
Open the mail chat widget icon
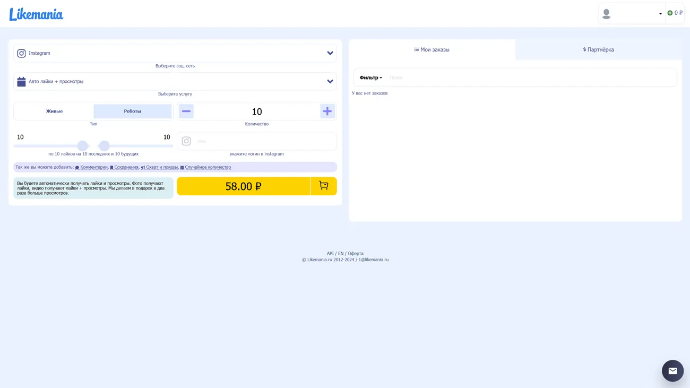[x=672, y=371]
